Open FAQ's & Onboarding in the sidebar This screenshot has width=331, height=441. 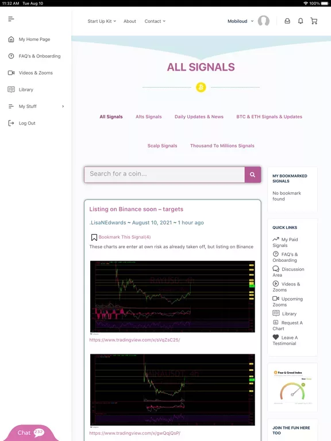click(x=40, y=56)
